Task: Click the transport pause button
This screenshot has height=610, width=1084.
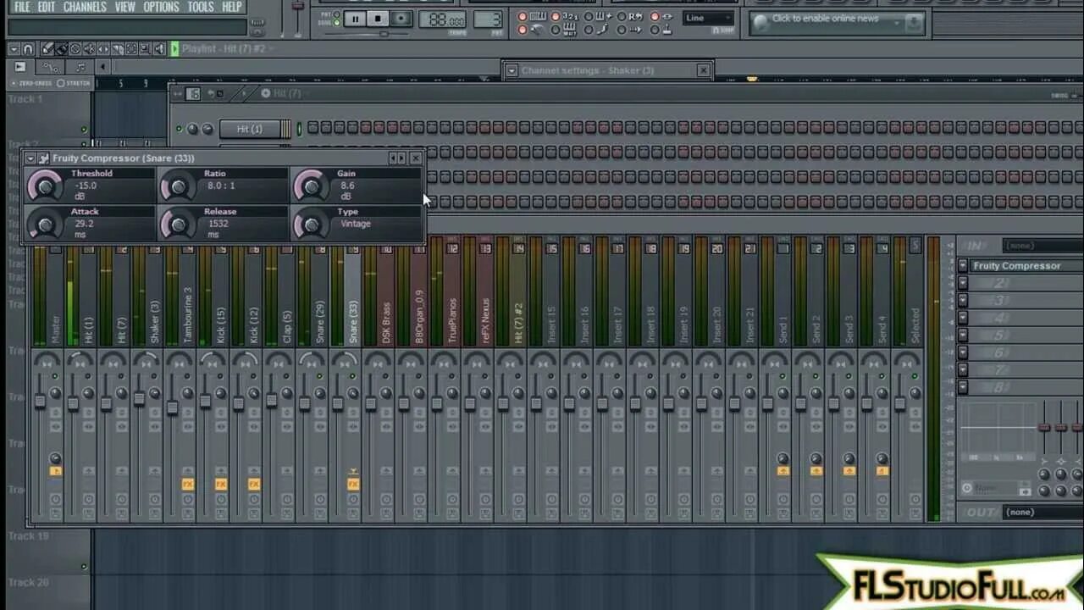Action: pos(355,18)
